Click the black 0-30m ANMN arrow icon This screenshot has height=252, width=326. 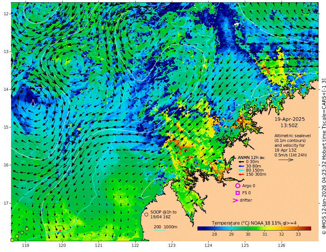(x=241, y=162)
